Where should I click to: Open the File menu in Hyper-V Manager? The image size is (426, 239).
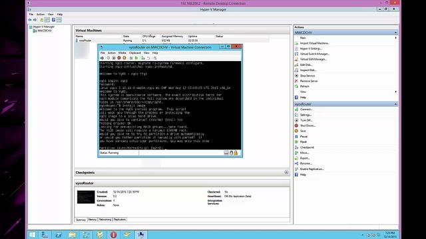(31, 14)
